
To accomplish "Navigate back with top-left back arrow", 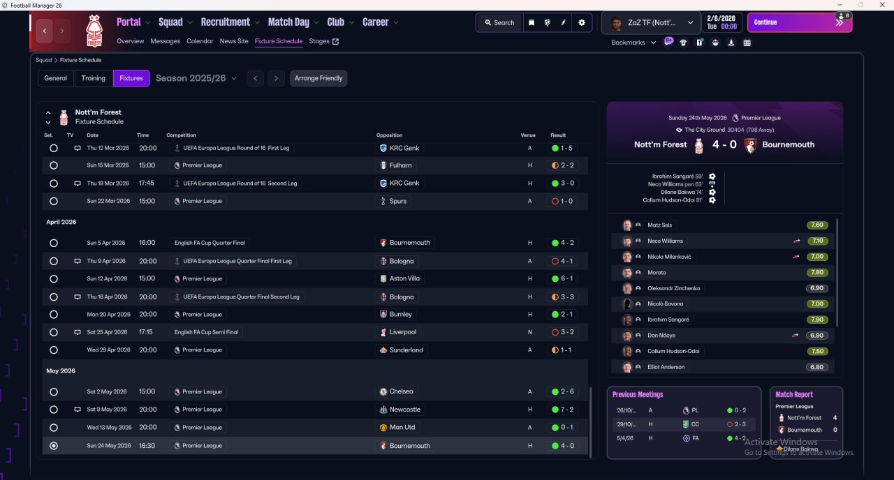I will (x=45, y=31).
